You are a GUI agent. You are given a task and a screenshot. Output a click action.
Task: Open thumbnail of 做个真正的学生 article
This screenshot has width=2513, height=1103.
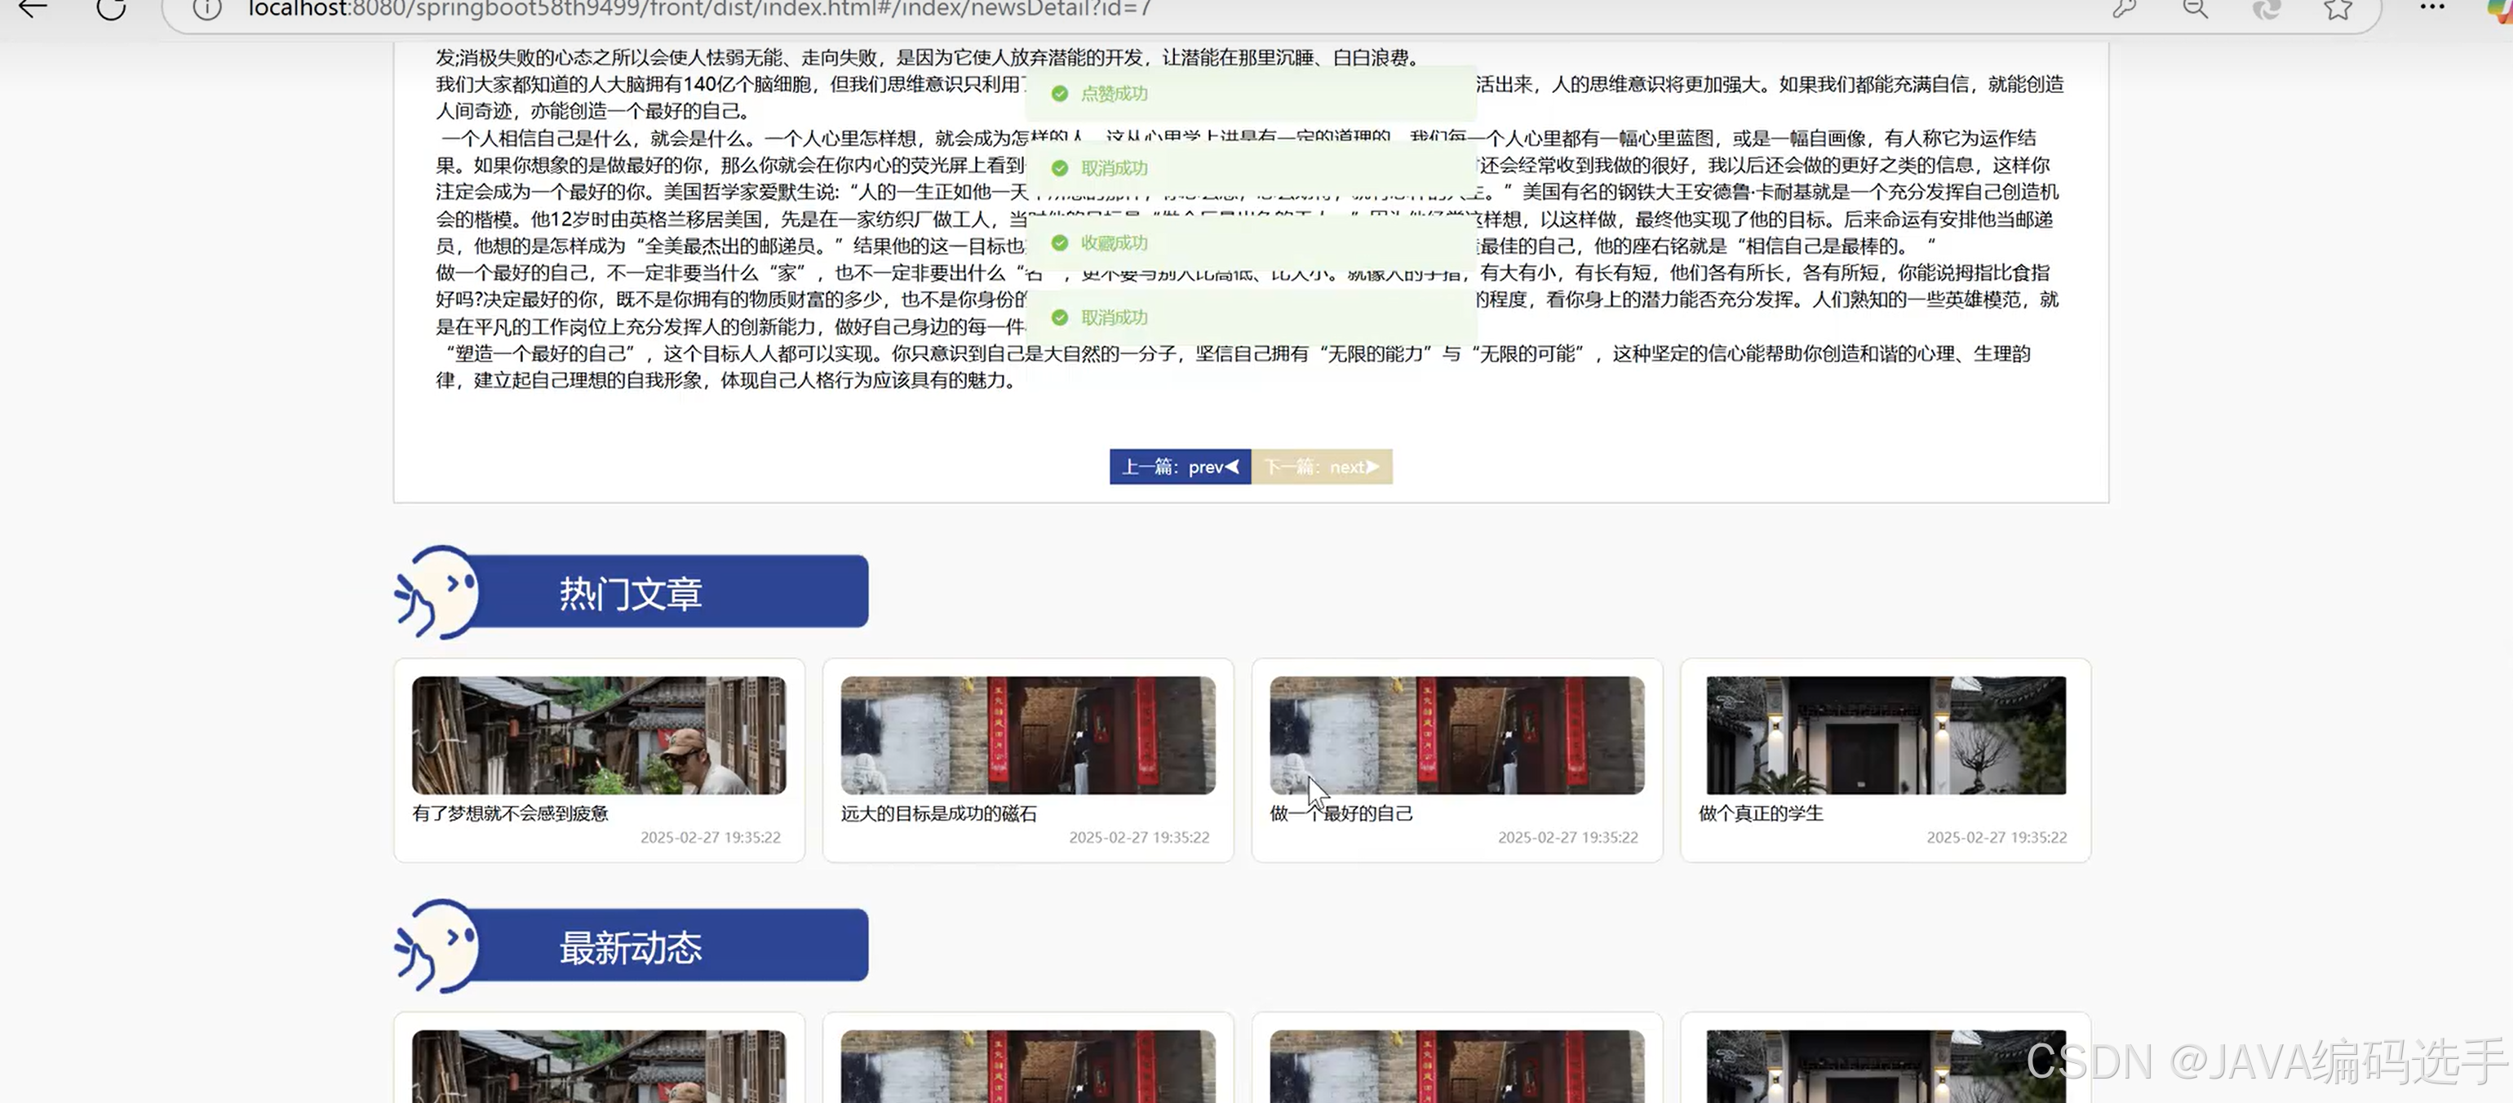(1886, 735)
